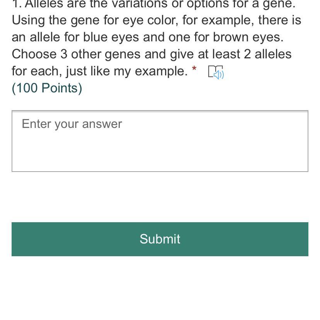The image size is (320, 320).
Task: Click the red required asterisk
Action: (194, 70)
